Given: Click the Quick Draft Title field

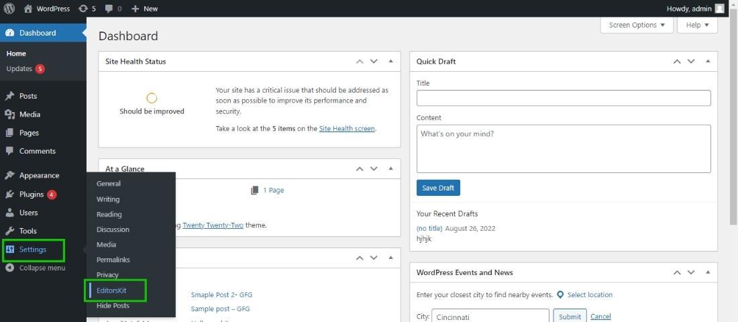Looking at the screenshot, I should point(563,98).
